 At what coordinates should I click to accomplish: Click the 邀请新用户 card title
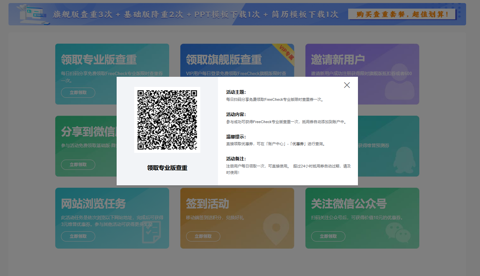338,60
